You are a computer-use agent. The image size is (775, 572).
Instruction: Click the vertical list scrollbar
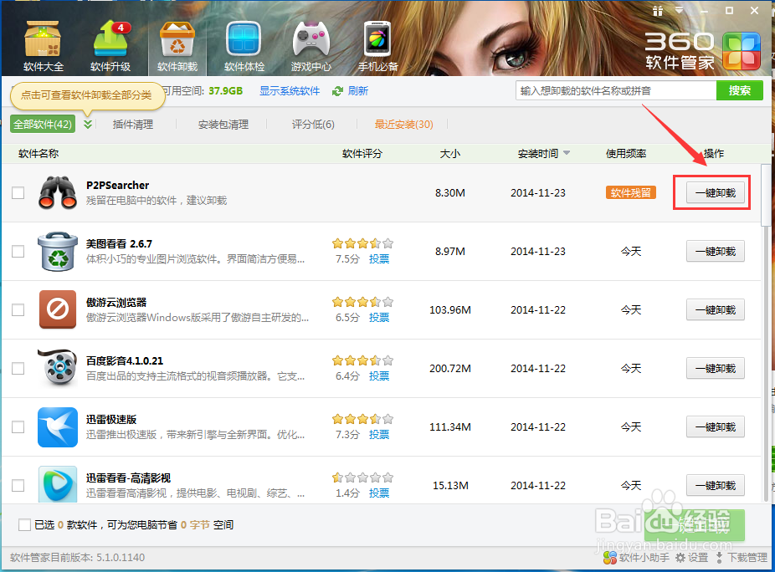coord(766,195)
